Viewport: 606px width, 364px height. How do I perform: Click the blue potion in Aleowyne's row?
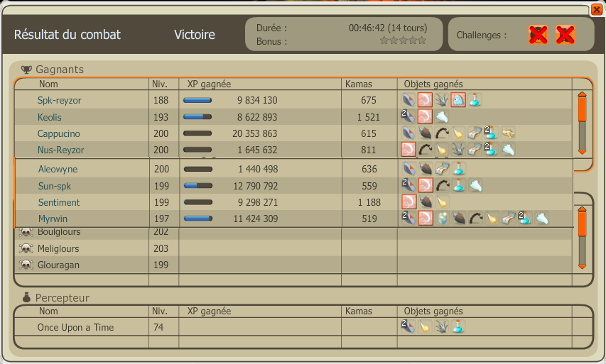click(x=459, y=169)
